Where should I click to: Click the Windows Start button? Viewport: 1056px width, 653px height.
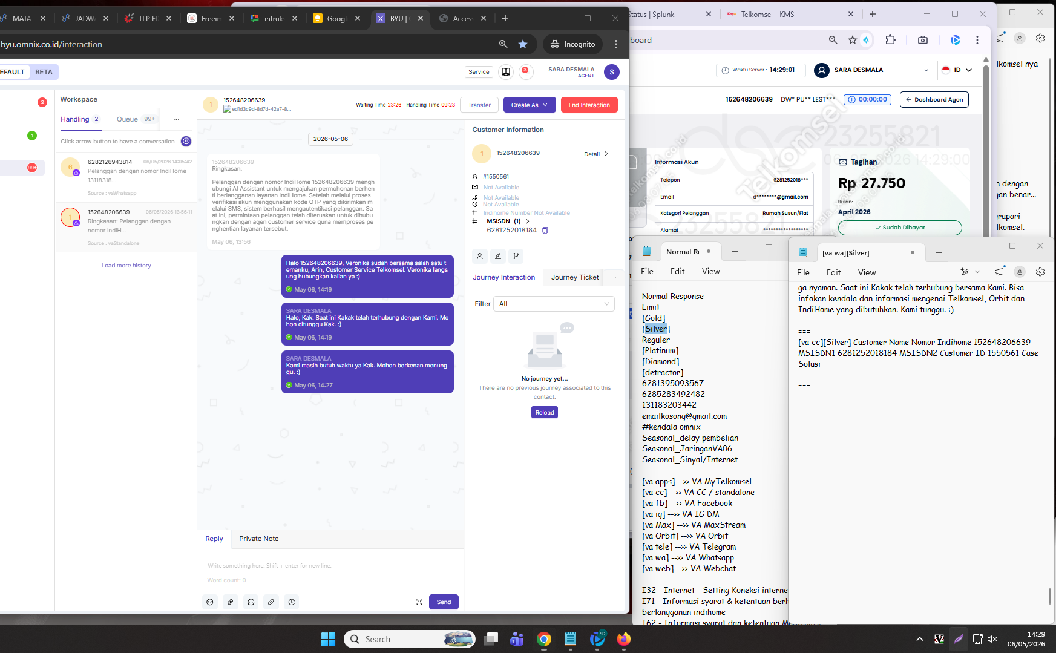point(328,639)
